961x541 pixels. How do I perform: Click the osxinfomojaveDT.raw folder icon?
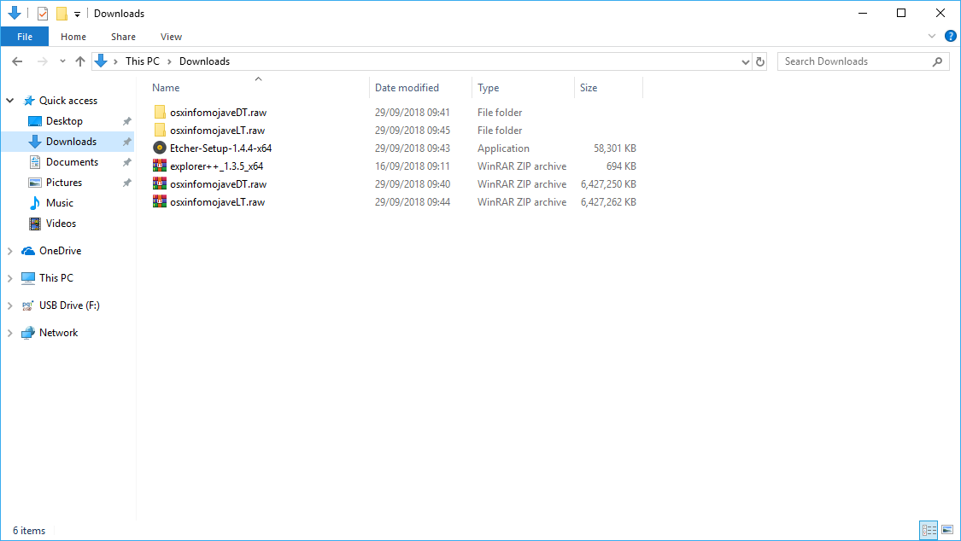160,113
